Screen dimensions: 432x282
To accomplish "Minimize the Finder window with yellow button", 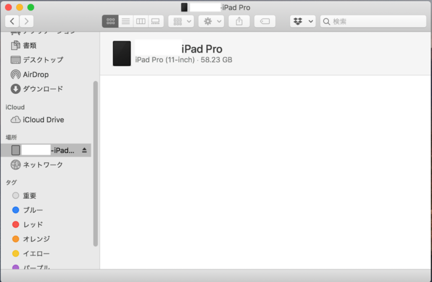I will 20,7.
